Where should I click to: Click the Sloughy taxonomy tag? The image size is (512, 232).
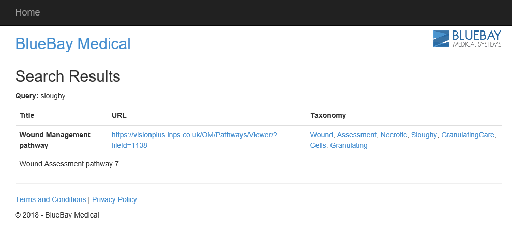tap(424, 135)
